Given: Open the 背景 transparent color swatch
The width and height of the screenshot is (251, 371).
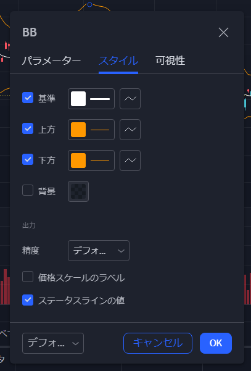Looking at the screenshot, I should [78, 191].
